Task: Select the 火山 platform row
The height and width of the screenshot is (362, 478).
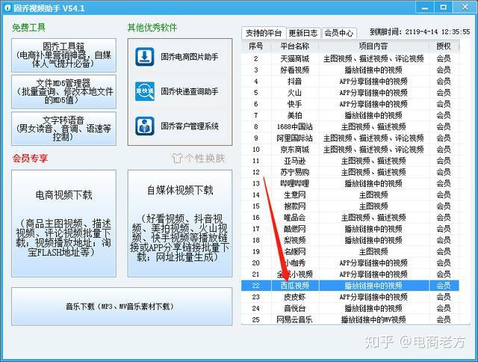Action: tap(350, 93)
